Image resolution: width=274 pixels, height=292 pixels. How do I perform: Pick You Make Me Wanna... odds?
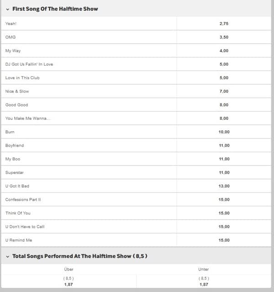coord(224,118)
